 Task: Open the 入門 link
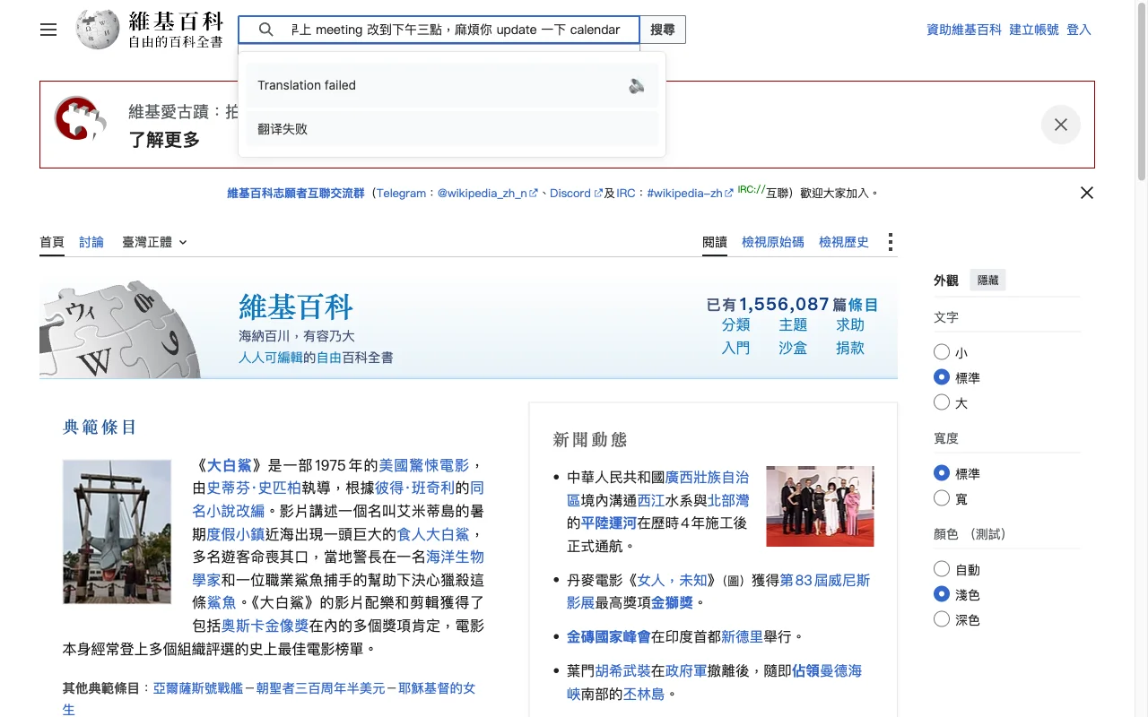point(736,348)
